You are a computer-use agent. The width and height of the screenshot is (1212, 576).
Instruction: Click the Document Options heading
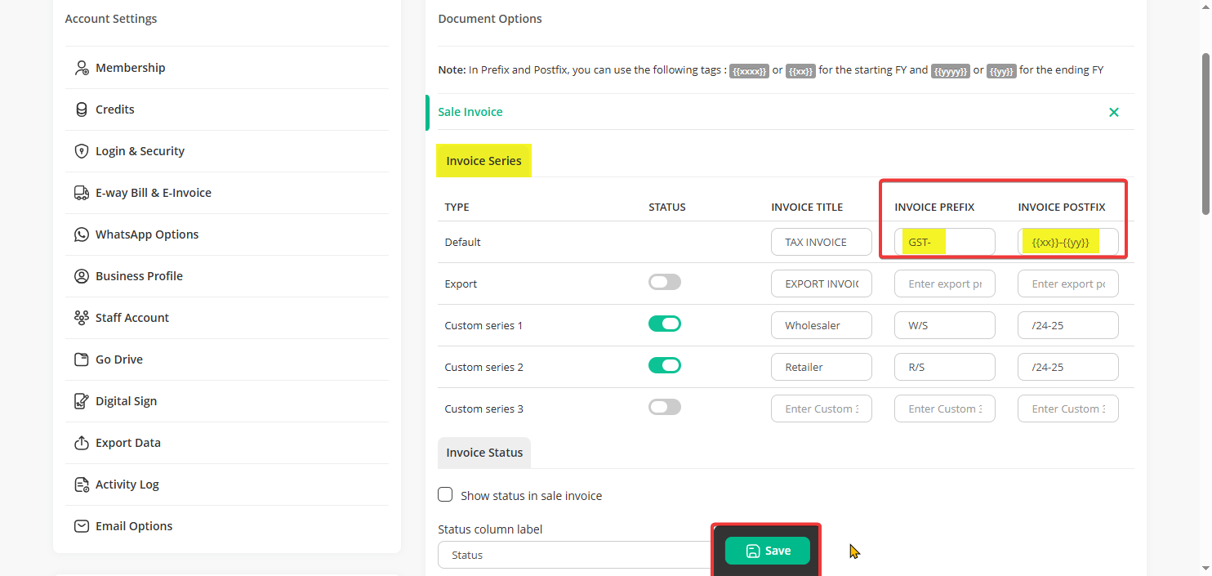click(490, 18)
